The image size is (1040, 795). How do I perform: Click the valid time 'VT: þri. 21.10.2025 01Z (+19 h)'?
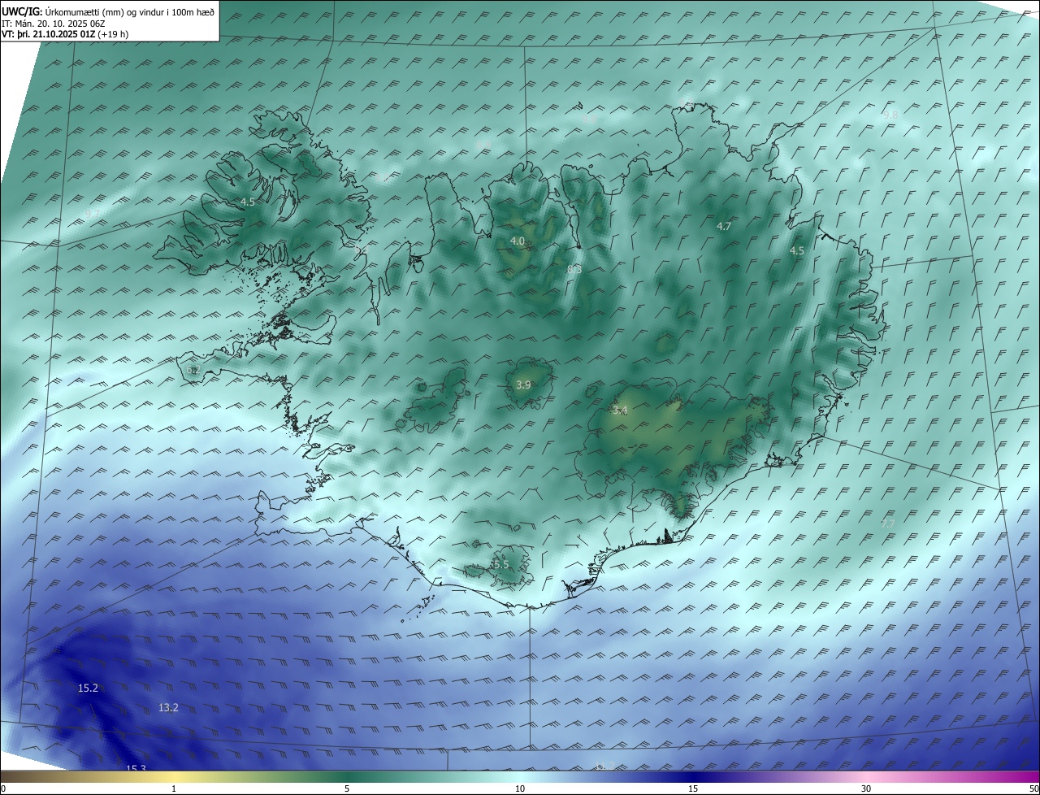[x=64, y=34]
